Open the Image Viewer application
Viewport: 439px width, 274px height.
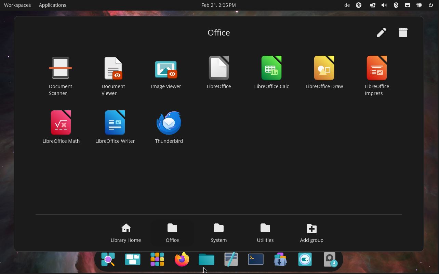coord(166,72)
